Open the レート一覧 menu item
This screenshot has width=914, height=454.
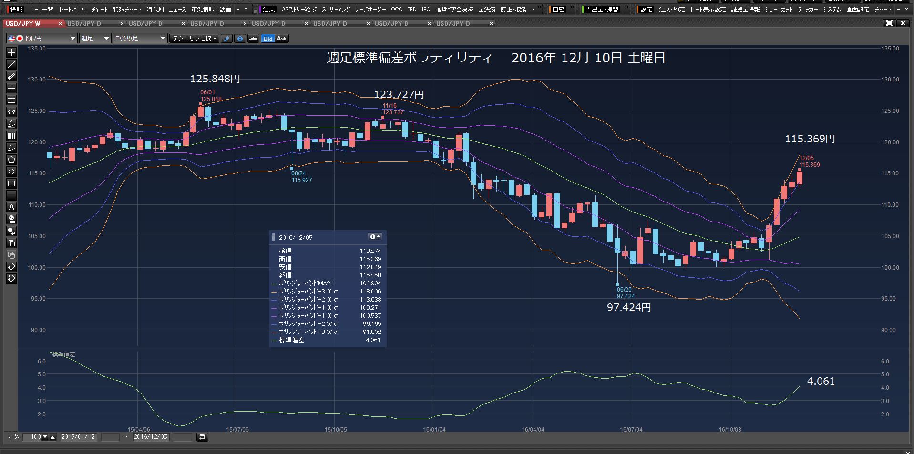(41, 10)
